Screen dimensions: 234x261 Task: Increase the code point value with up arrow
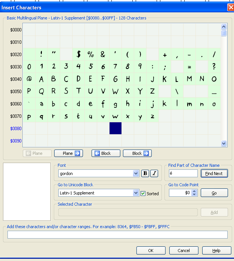[194, 191]
